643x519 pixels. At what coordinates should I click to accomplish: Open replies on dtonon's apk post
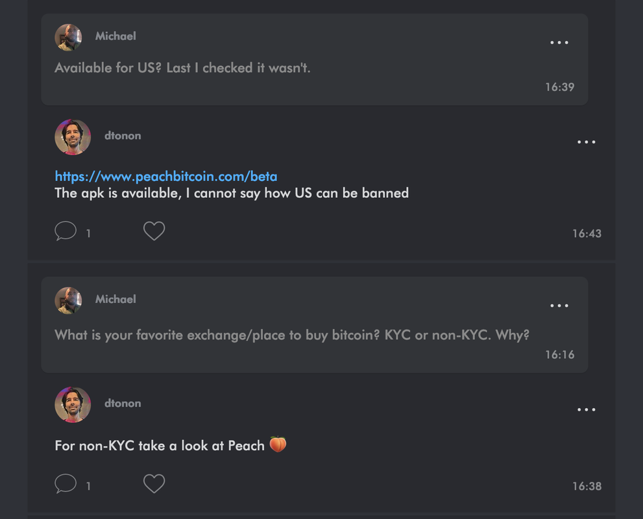tap(66, 231)
